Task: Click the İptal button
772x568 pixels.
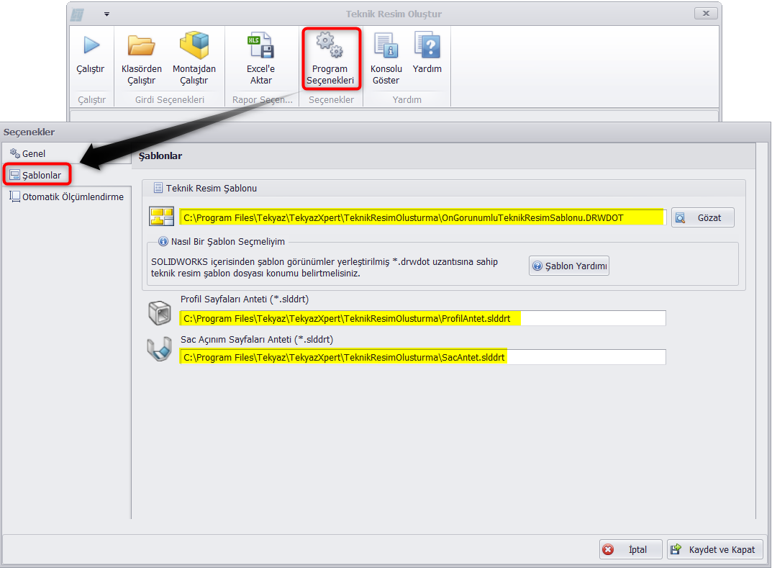Action: point(631,549)
